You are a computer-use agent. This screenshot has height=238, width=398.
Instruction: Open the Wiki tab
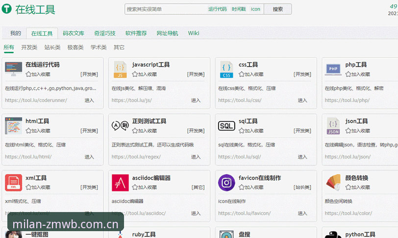pyautogui.click(x=194, y=33)
